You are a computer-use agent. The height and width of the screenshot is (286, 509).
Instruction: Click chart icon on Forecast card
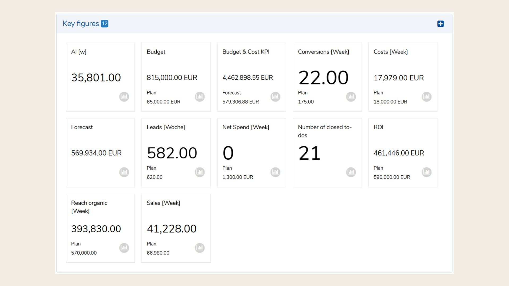click(x=124, y=172)
